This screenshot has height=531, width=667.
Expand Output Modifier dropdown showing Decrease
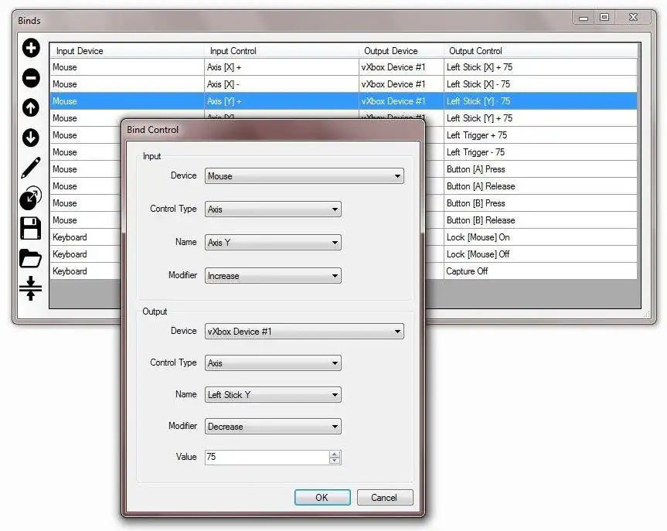click(x=273, y=427)
